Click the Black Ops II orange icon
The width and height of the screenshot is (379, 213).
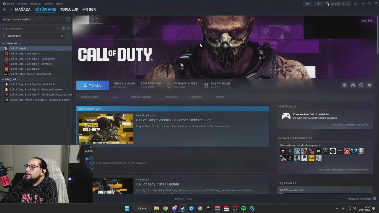point(7,54)
